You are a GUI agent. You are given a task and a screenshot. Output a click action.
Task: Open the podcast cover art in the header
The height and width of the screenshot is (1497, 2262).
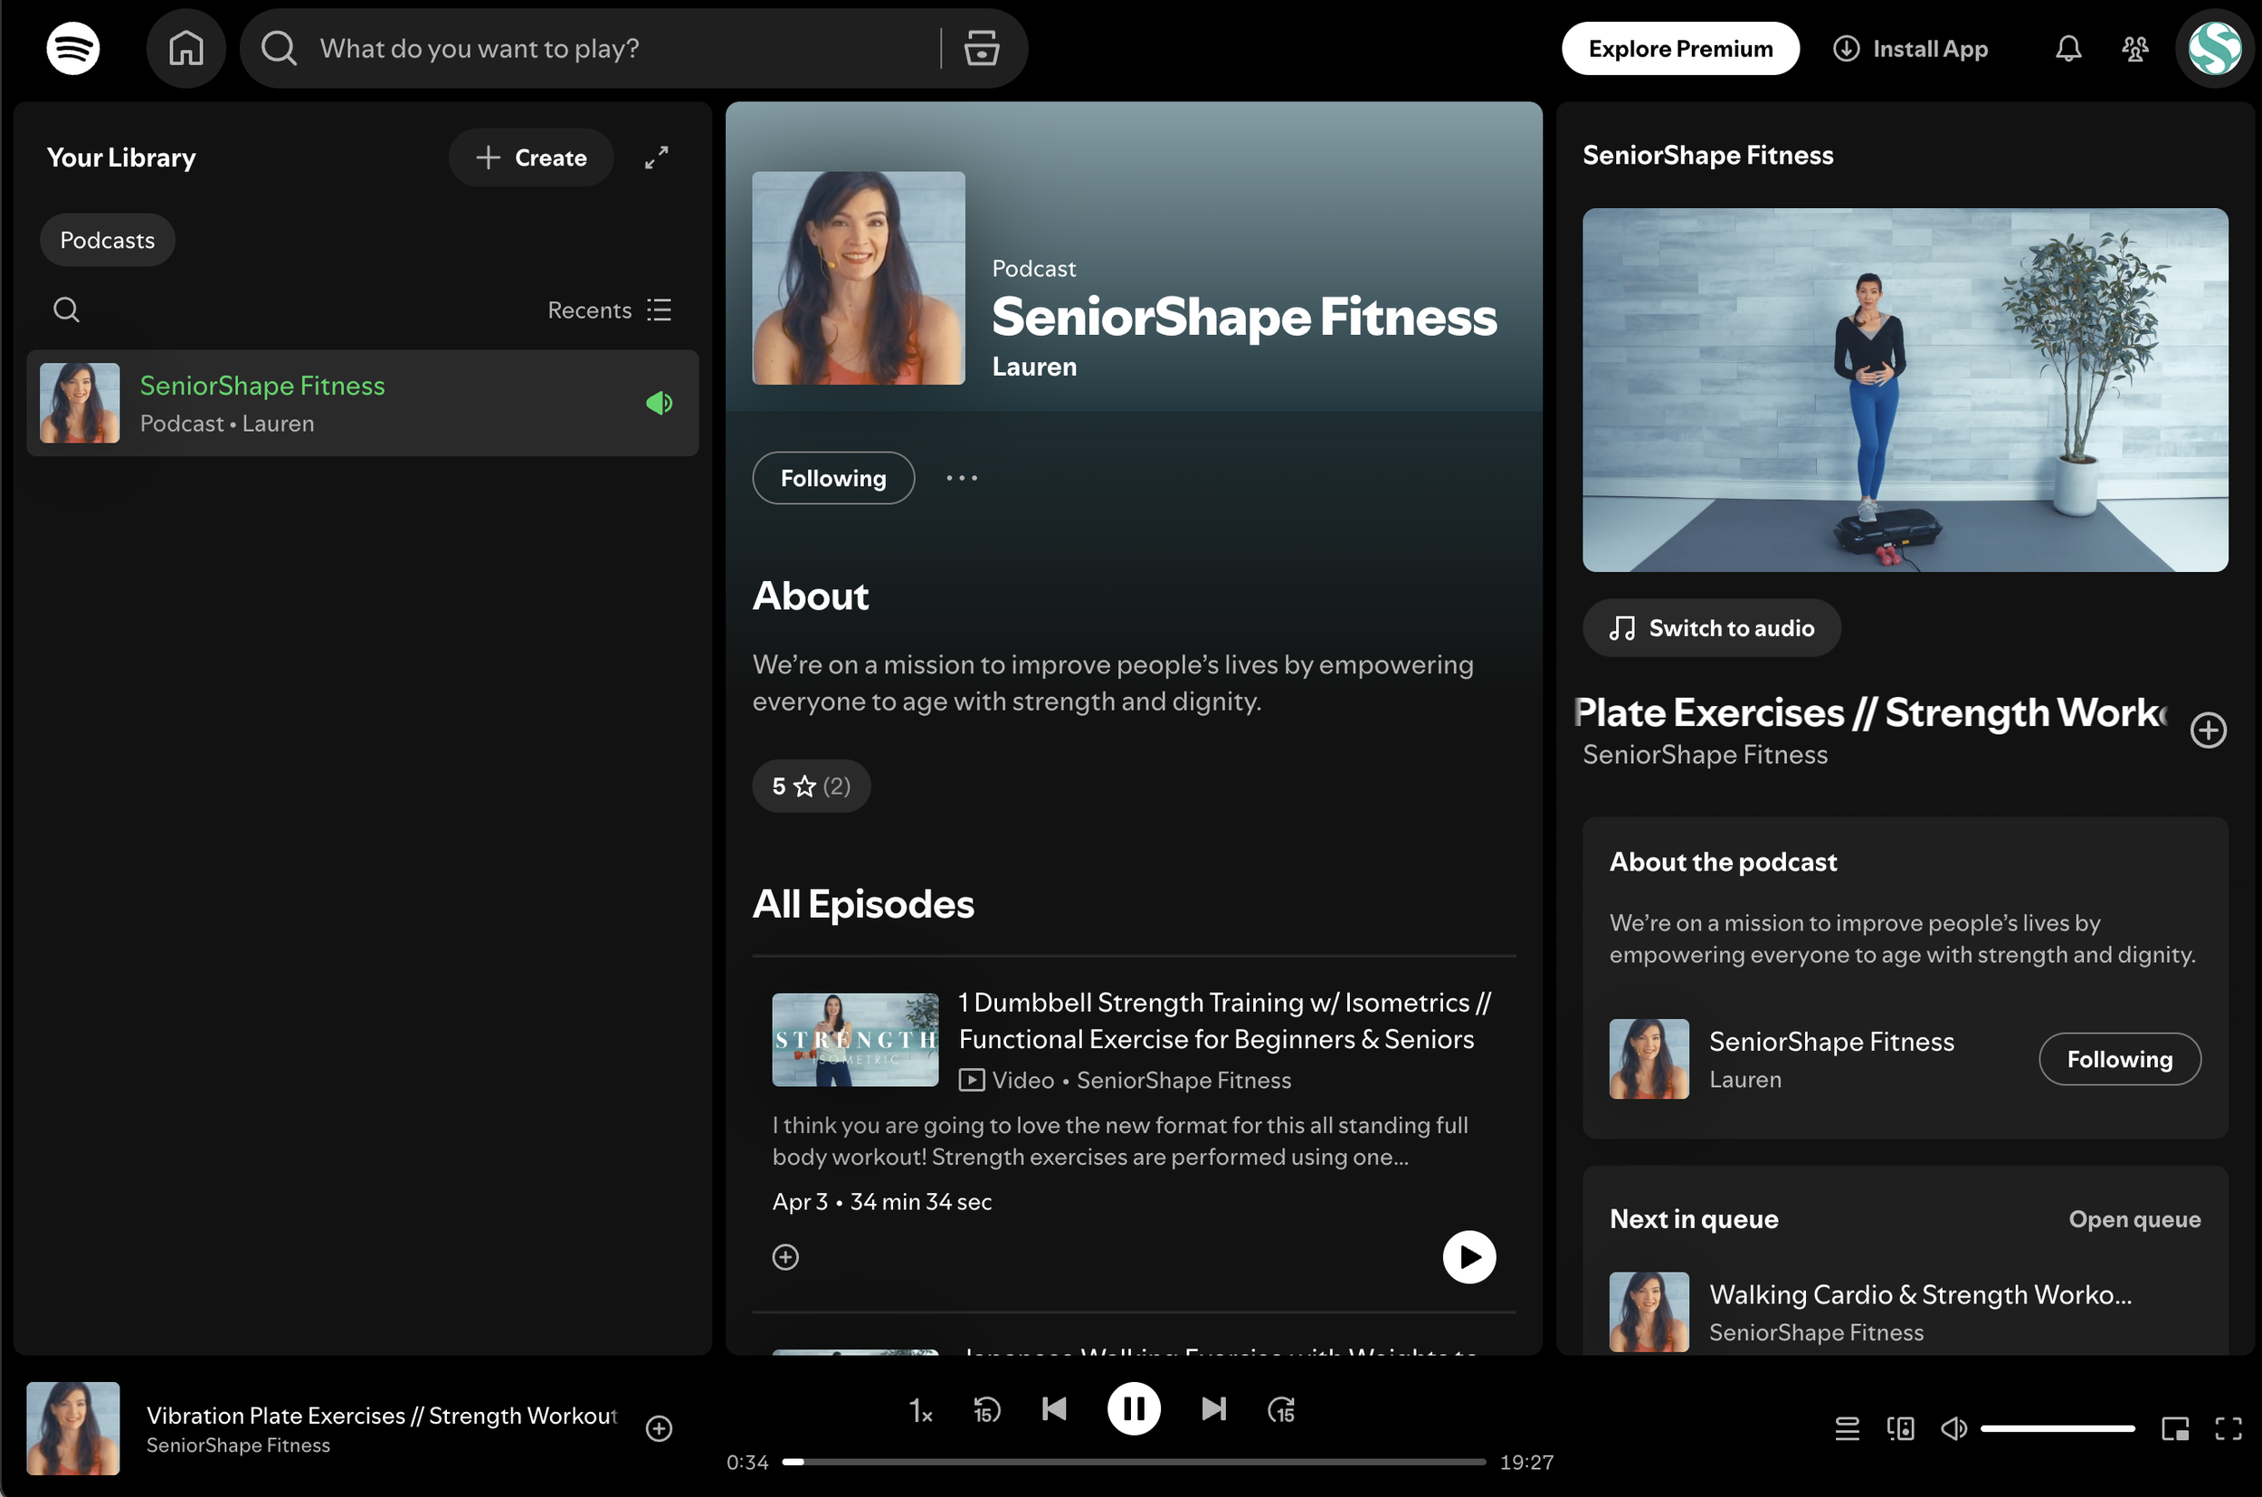[x=858, y=278]
